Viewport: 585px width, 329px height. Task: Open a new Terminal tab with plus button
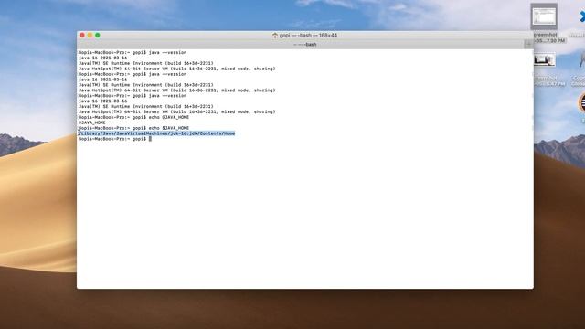coord(528,45)
